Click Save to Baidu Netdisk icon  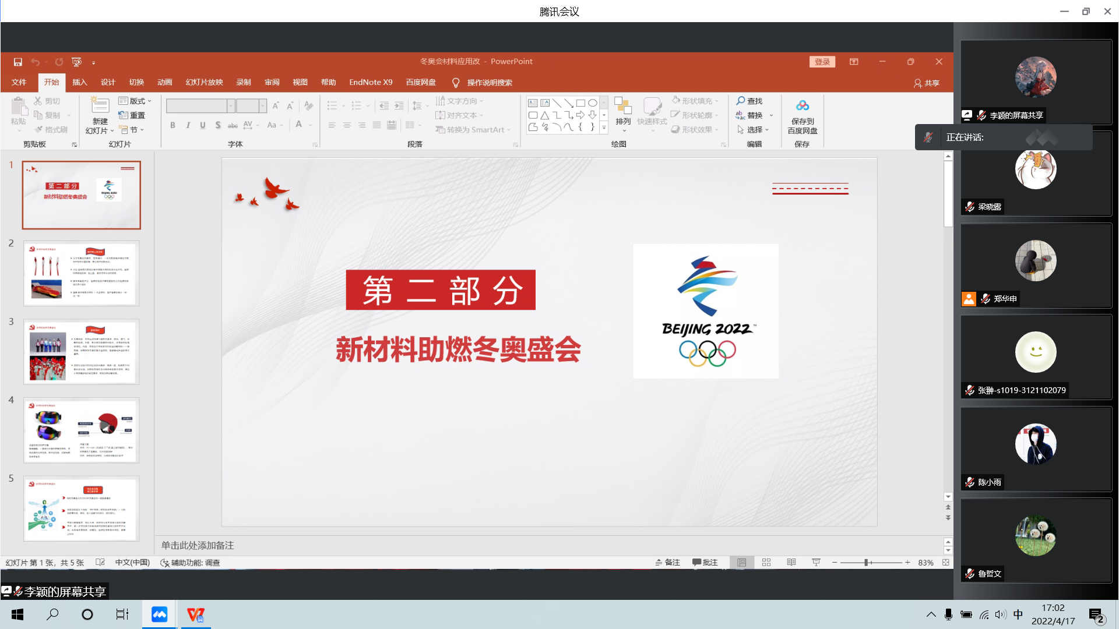tap(803, 106)
